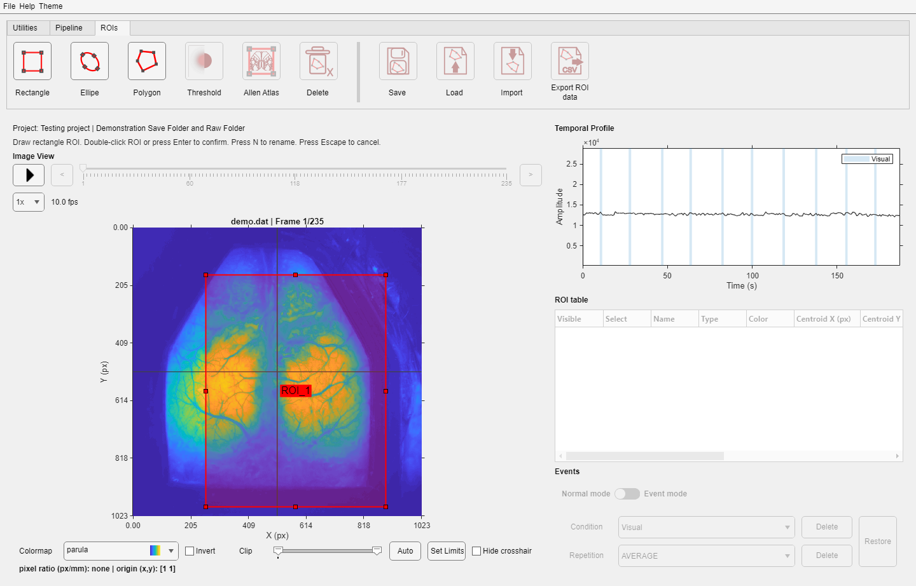Viewport: 916px width, 586px height.
Task: Click the Visible column header
Action: point(579,319)
